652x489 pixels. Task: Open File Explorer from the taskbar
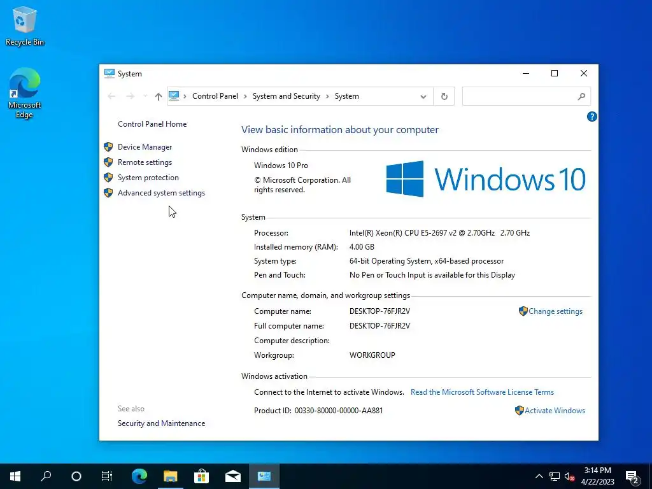click(171, 476)
